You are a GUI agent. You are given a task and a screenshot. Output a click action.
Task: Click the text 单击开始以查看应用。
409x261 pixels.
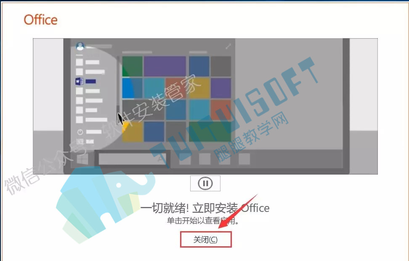[203, 221]
